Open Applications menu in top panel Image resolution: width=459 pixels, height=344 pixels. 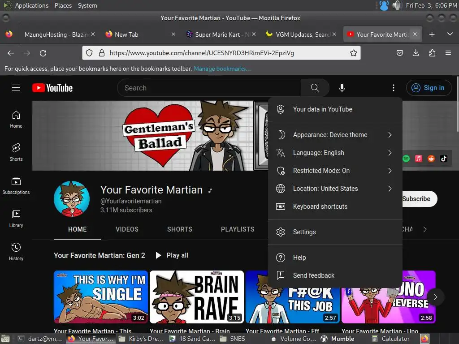pyautogui.click(x=32, y=5)
